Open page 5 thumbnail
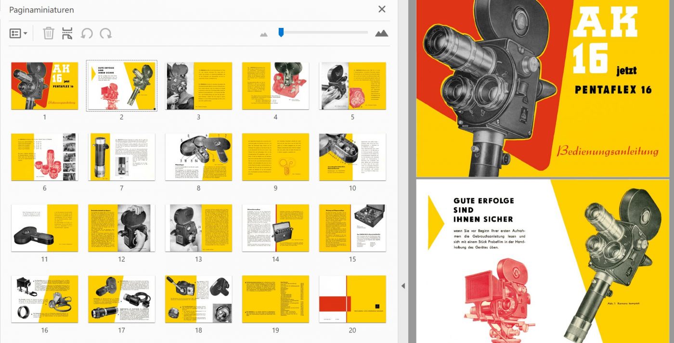The width and height of the screenshot is (674, 343). tap(352, 86)
